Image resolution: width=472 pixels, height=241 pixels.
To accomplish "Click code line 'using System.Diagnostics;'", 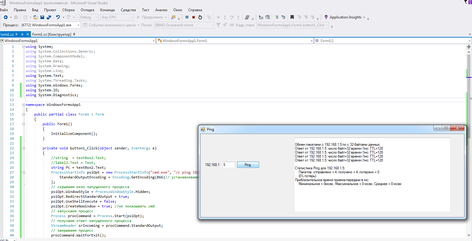I will [52, 95].
